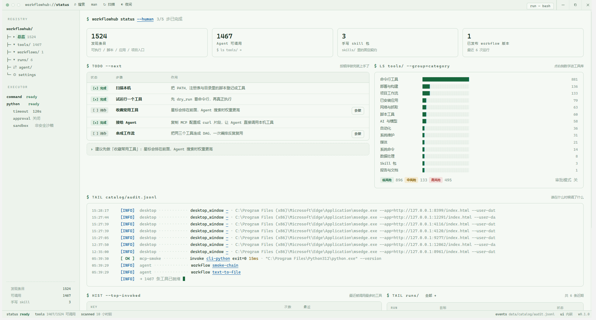
Task: Open the settings gear icon in the sidebar
Action: [x=15, y=75]
